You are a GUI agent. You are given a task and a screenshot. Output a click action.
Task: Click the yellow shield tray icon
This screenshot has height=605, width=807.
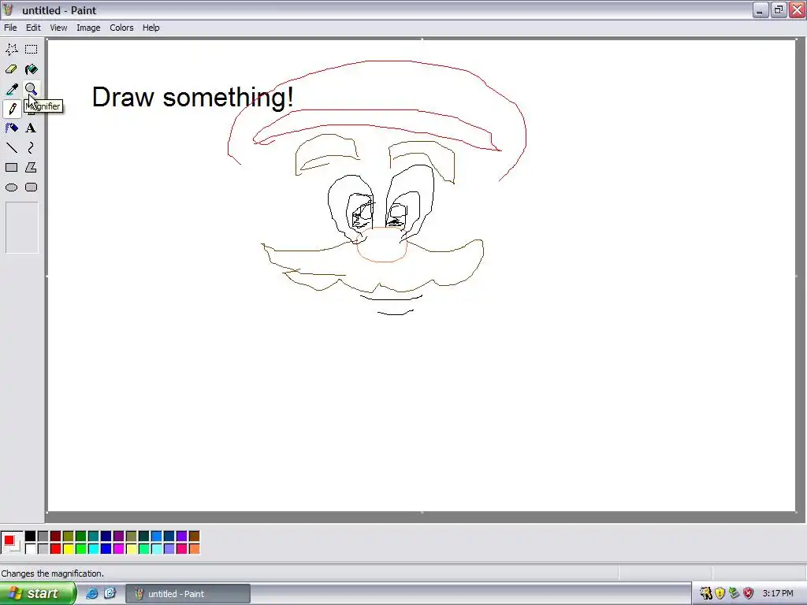pyautogui.click(x=720, y=594)
